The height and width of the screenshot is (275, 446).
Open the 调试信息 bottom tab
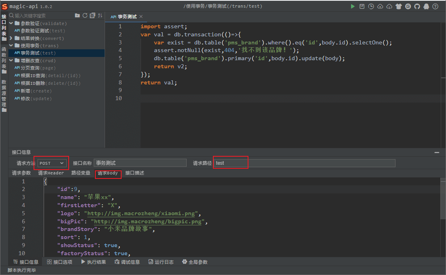127,262
